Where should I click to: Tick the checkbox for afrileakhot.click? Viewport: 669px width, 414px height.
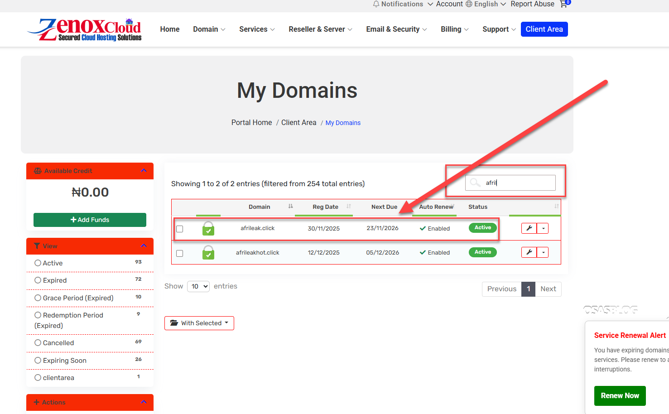point(180,253)
